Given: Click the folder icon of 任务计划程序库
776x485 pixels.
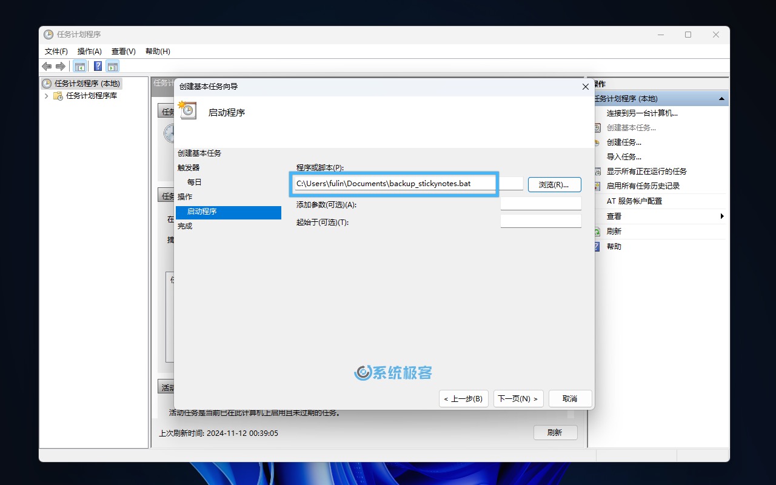Looking at the screenshot, I should click(x=58, y=96).
